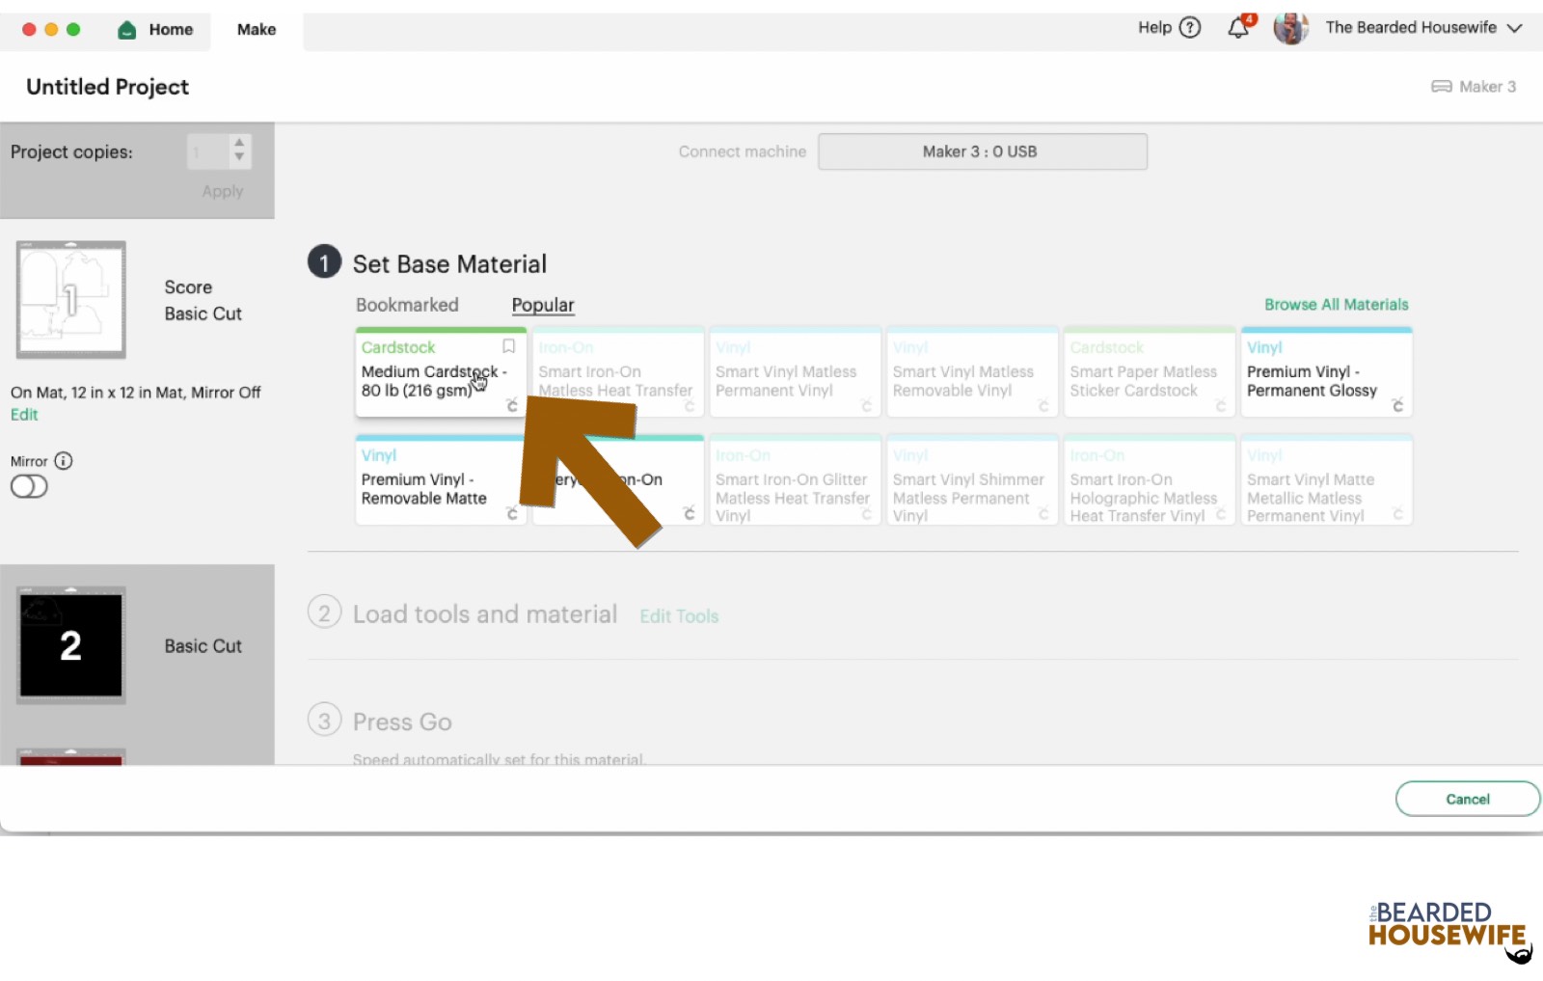Click Cricut icon on Smart Vinyl Matte Metallic card
1543x981 pixels.
[1397, 514]
